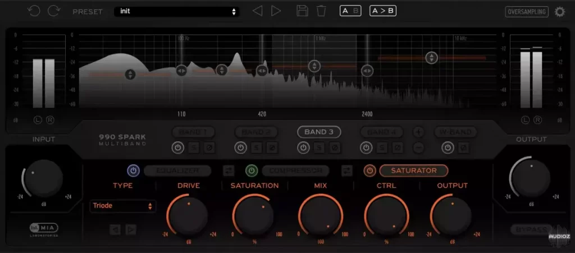Solo Band 1
The image size is (575, 253).
coord(194,148)
